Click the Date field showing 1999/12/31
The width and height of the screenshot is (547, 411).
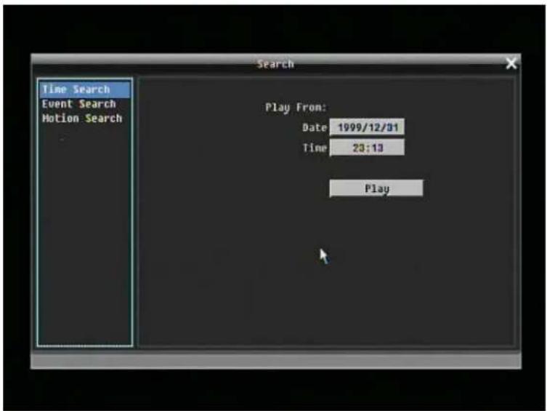(x=367, y=127)
